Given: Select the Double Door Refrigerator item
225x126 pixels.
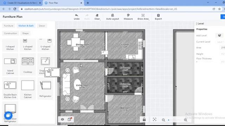Looking at the screenshot, I should tap(10, 113).
